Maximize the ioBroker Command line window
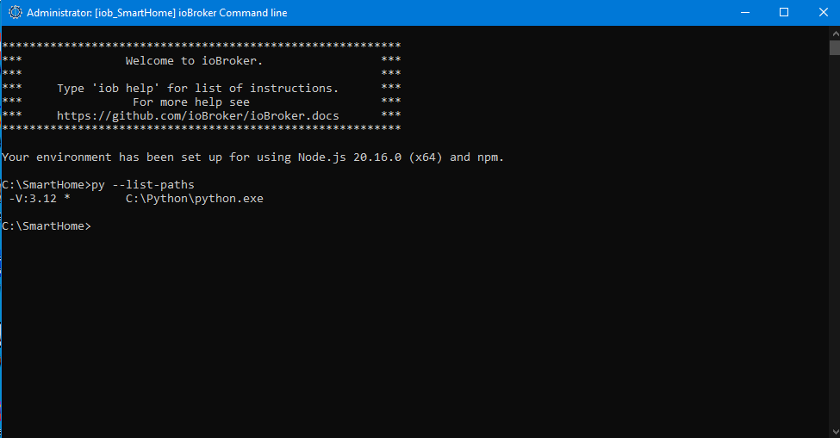This screenshot has height=438, width=840. click(x=784, y=12)
